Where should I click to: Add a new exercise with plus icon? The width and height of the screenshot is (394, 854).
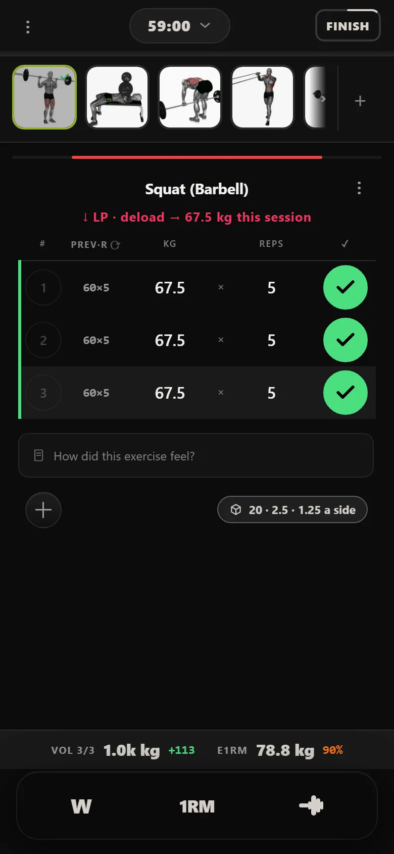(x=360, y=101)
